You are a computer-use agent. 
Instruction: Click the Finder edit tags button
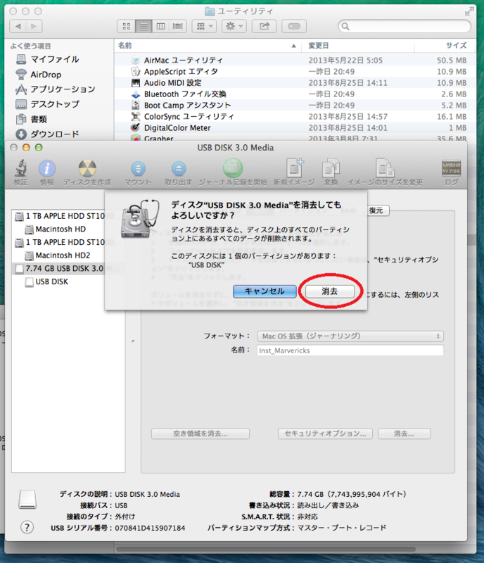coord(294,26)
